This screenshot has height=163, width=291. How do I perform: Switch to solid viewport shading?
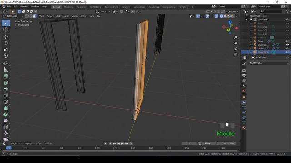click(x=225, y=16)
